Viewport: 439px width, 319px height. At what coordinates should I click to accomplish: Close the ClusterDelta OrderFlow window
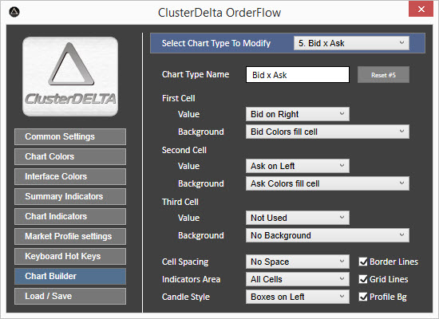click(421, 10)
